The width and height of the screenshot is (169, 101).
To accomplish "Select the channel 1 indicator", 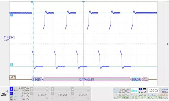I will coord(11,89).
